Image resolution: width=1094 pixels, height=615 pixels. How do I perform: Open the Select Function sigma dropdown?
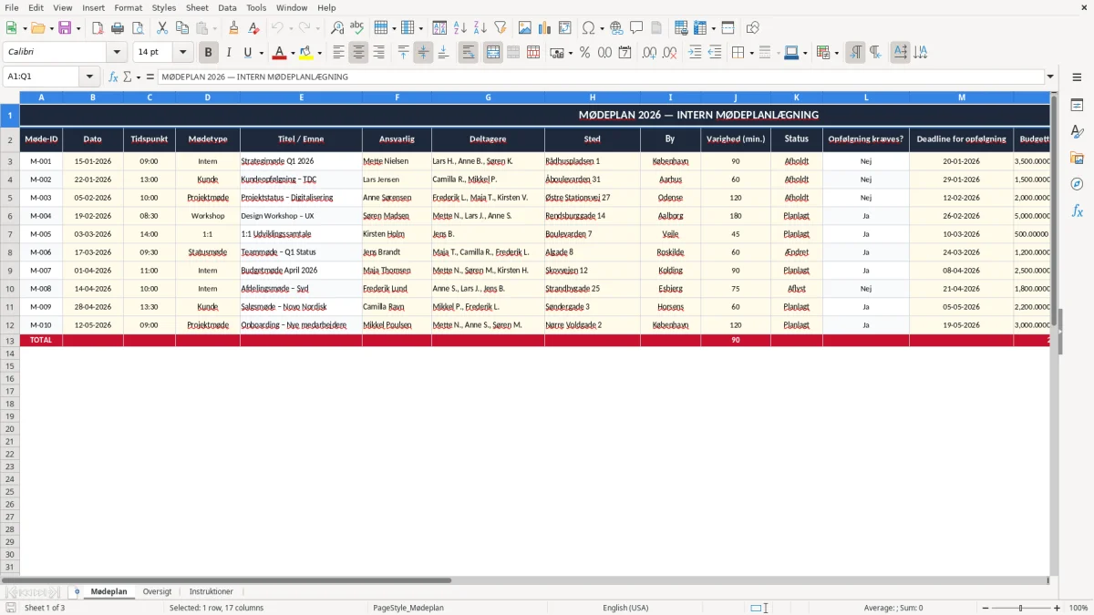138,77
